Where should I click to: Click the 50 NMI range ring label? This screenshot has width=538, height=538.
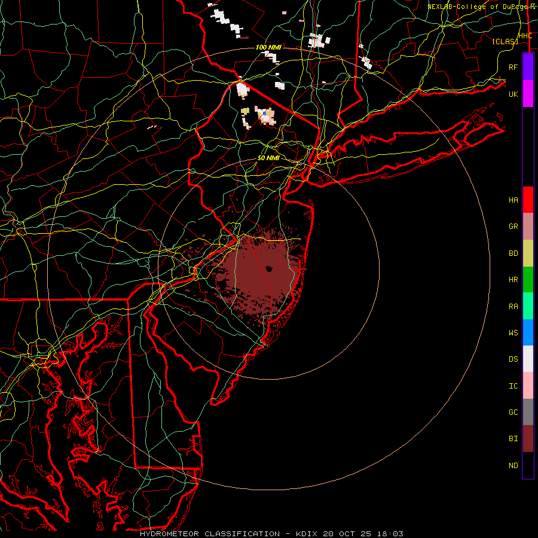(x=268, y=158)
